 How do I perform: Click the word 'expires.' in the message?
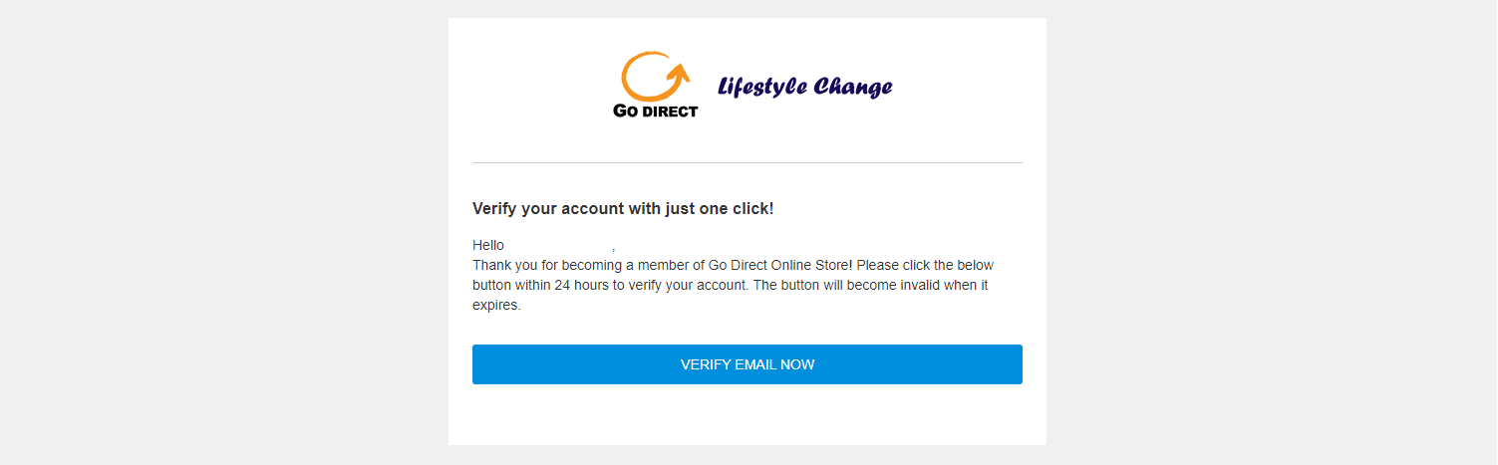(x=496, y=306)
